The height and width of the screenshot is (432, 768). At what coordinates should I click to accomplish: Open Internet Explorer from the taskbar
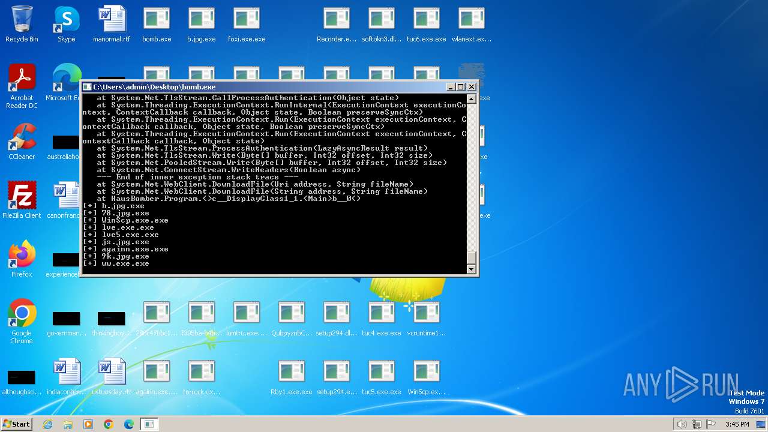tap(48, 424)
